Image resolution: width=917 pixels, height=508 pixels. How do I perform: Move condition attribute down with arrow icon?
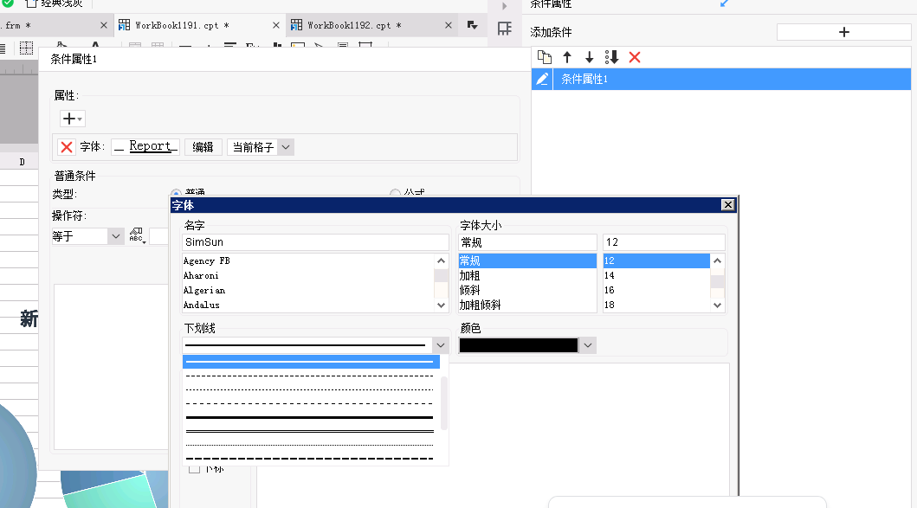click(589, 57)
